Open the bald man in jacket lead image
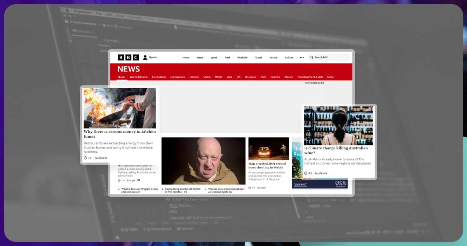Screen dimensions: 467x246 click(x=204, y=161)
